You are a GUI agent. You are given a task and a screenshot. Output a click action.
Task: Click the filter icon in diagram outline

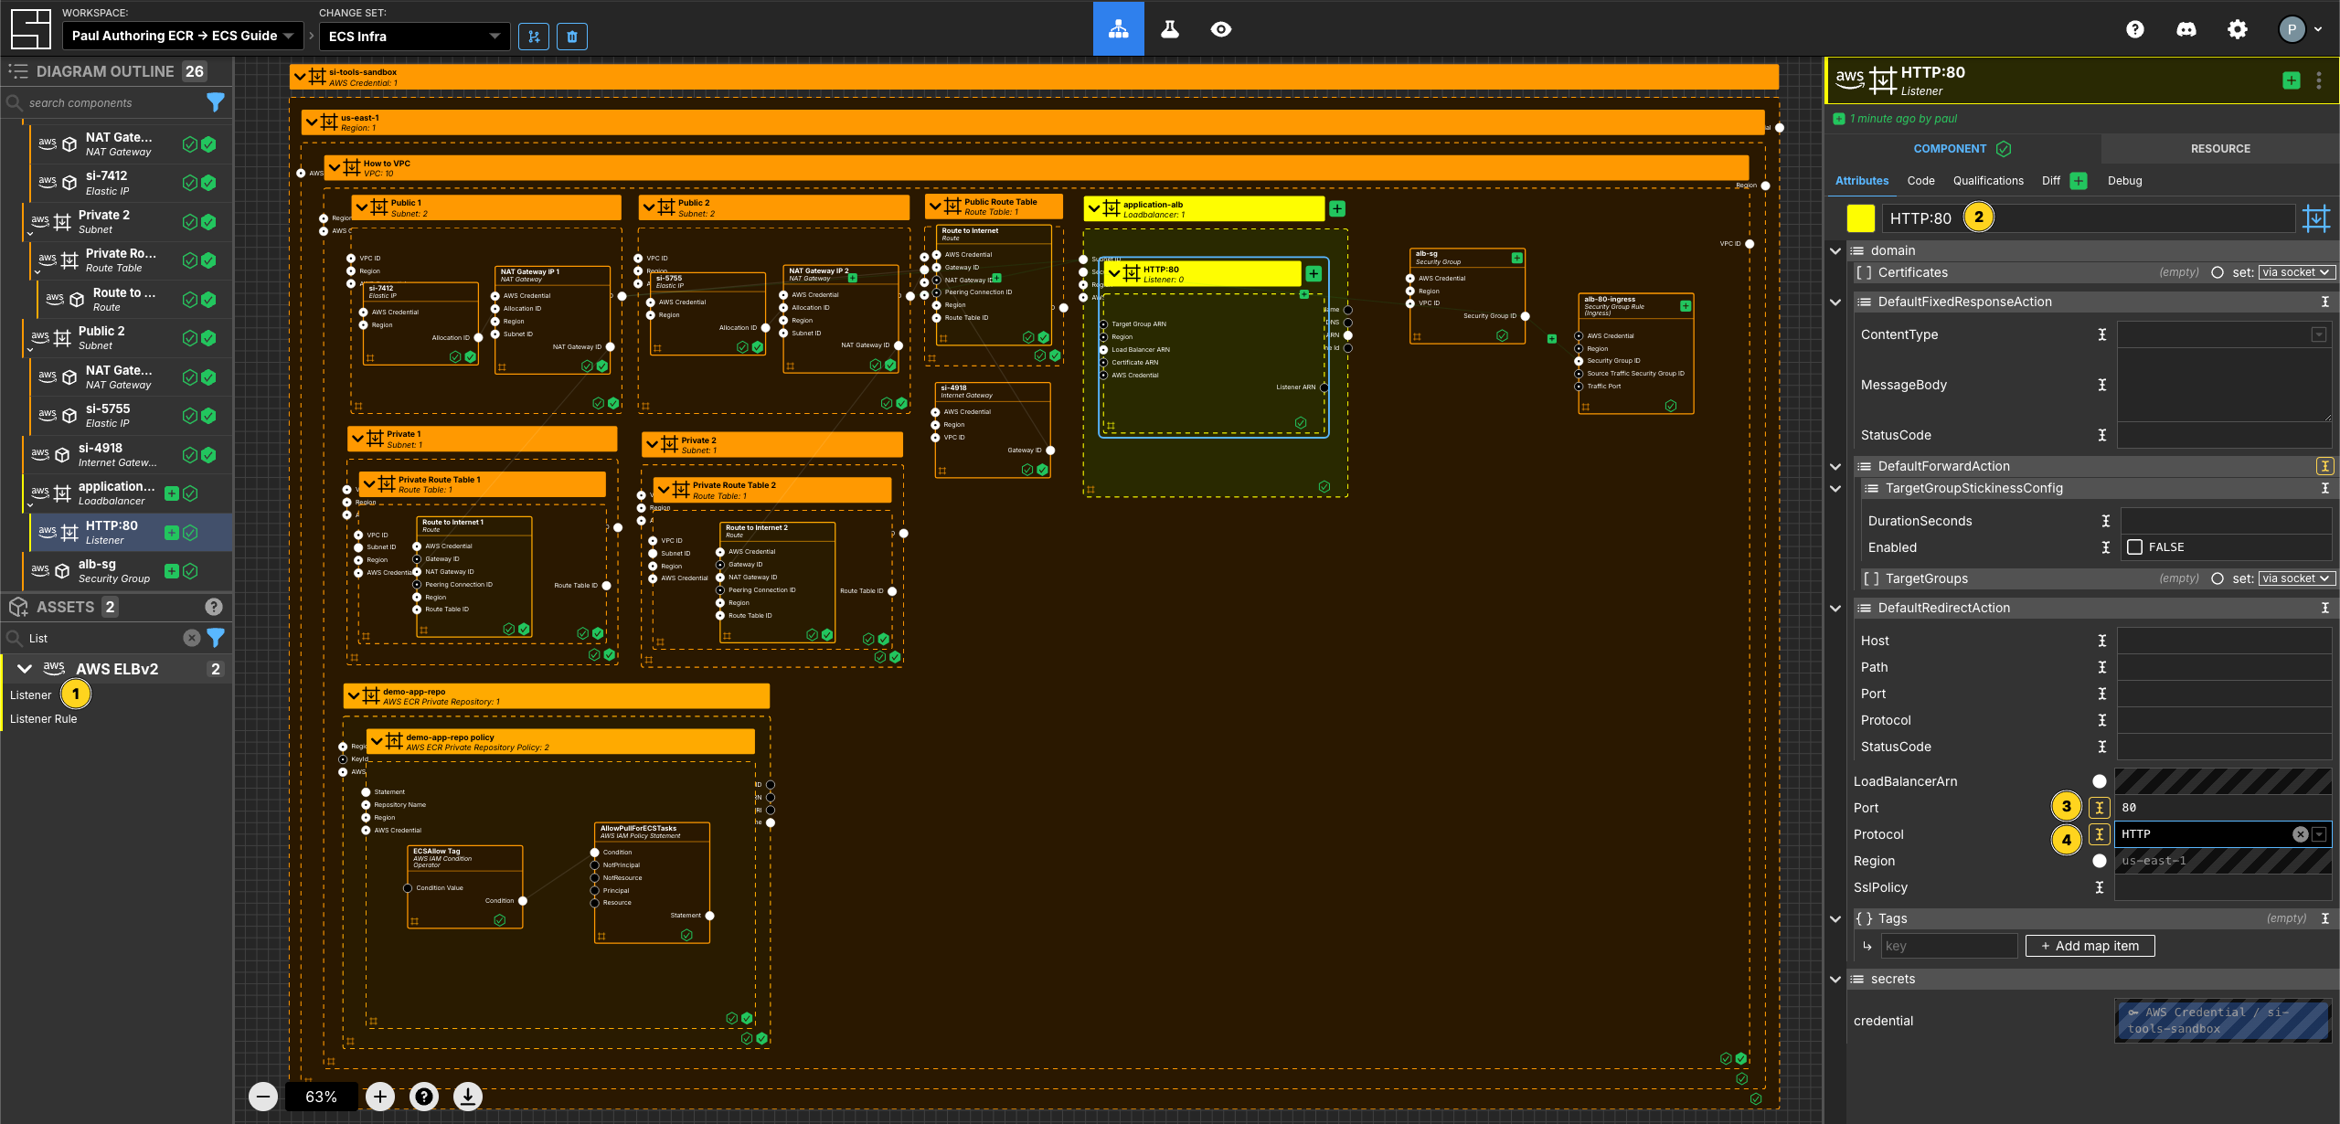coord(217,103)
